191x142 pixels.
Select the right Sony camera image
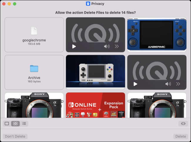(x=157, y=105)
